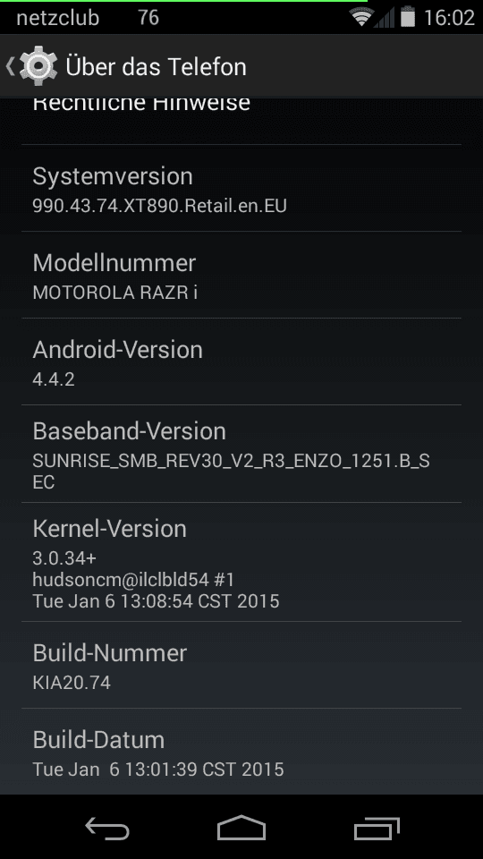This screenshot has height=859, width=483.
Task: Tap the Über das Telefon title
Action: [x=156, y=67]
